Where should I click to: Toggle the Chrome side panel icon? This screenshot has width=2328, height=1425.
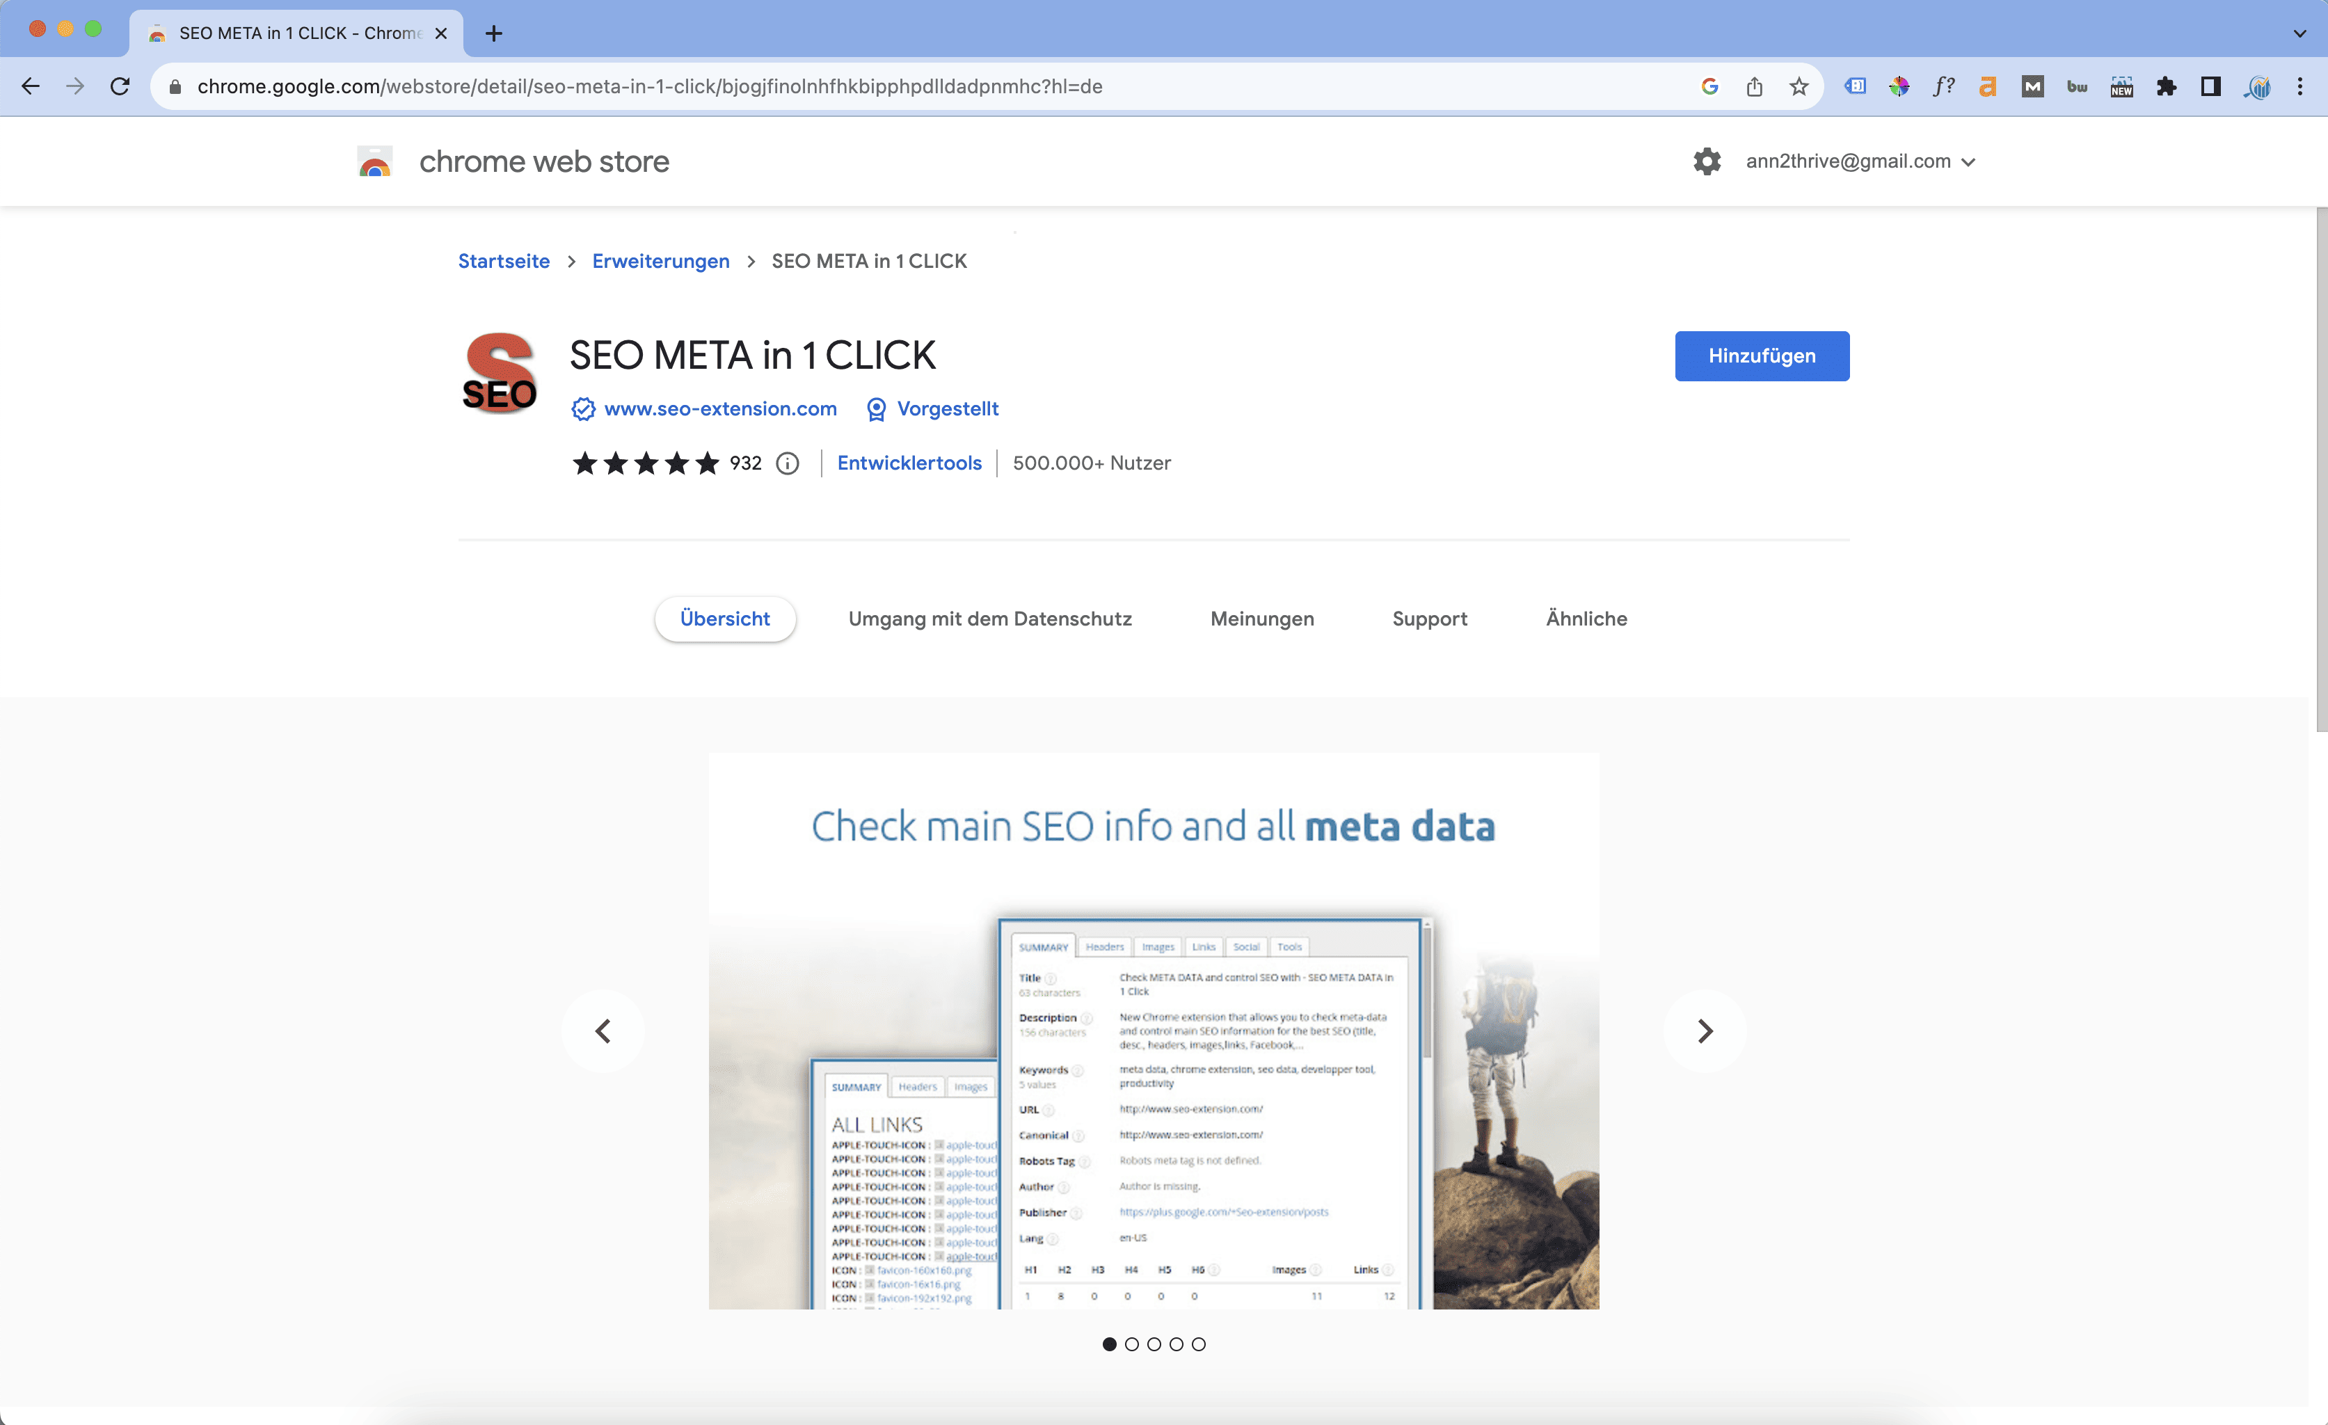click(x=2211, y=86)
